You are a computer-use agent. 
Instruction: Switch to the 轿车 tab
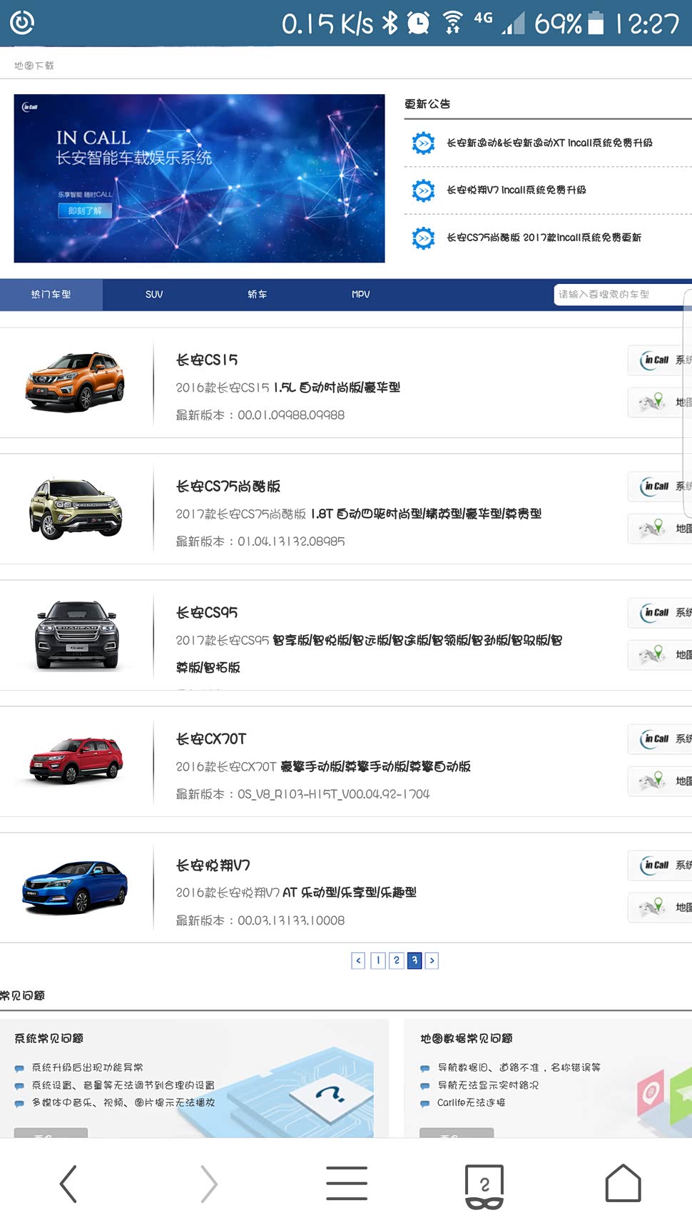[257, 295]
